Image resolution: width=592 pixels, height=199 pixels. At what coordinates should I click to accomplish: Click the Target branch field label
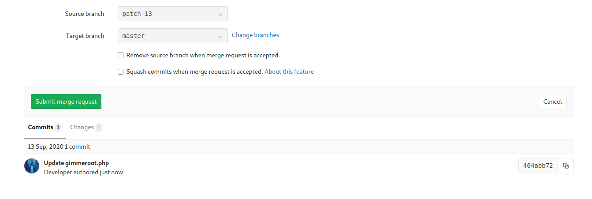85,36
